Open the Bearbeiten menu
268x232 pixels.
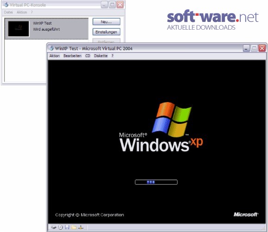[x=72, y=56]
